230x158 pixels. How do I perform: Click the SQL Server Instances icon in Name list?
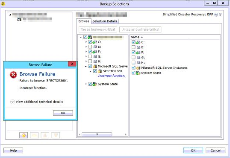(x=139, y=68)
